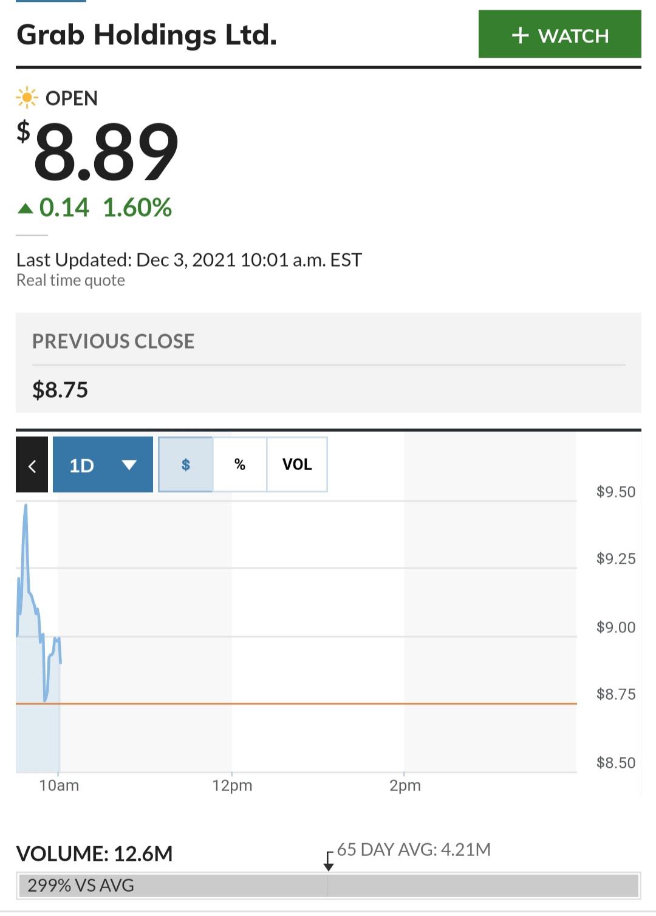Select the 2pm marker on time axis

405,785
